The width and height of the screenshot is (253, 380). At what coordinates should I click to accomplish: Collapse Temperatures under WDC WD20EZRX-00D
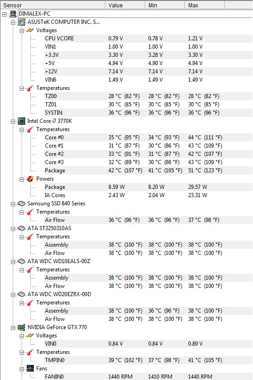point(22,303)
